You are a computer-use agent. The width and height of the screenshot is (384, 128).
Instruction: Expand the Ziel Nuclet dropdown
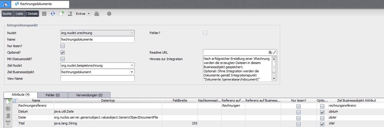pos(132,65)
